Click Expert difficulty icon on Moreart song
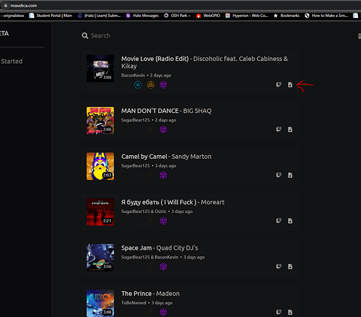Image resolution: width=361 pixels, height=317 pixels. [x=163, y=221]
